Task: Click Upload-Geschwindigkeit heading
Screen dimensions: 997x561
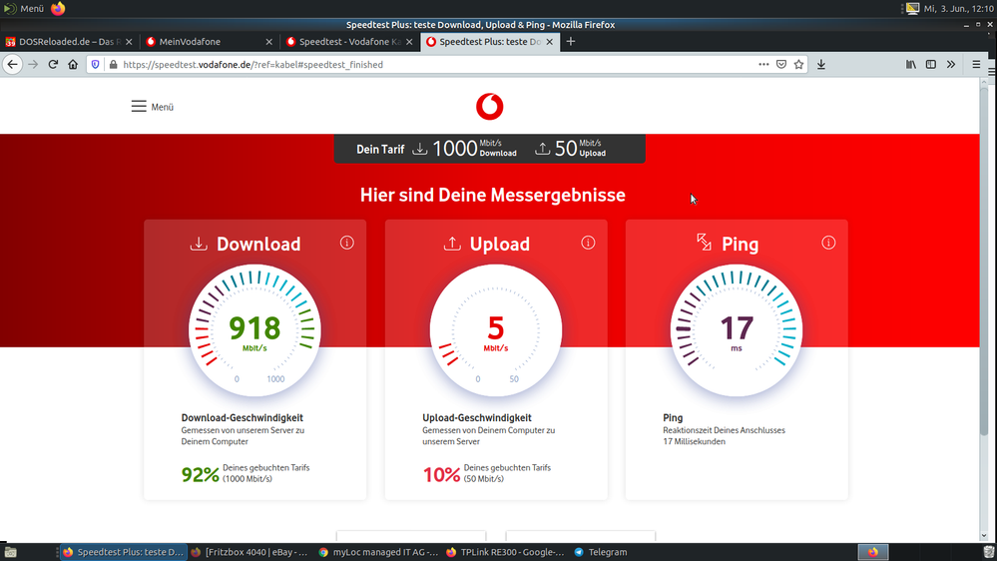Action: click(x=477, y=418)
